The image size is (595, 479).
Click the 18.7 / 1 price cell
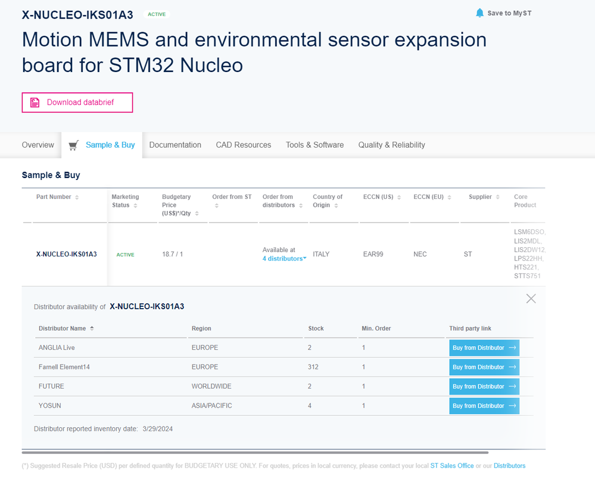pos(172,254)
